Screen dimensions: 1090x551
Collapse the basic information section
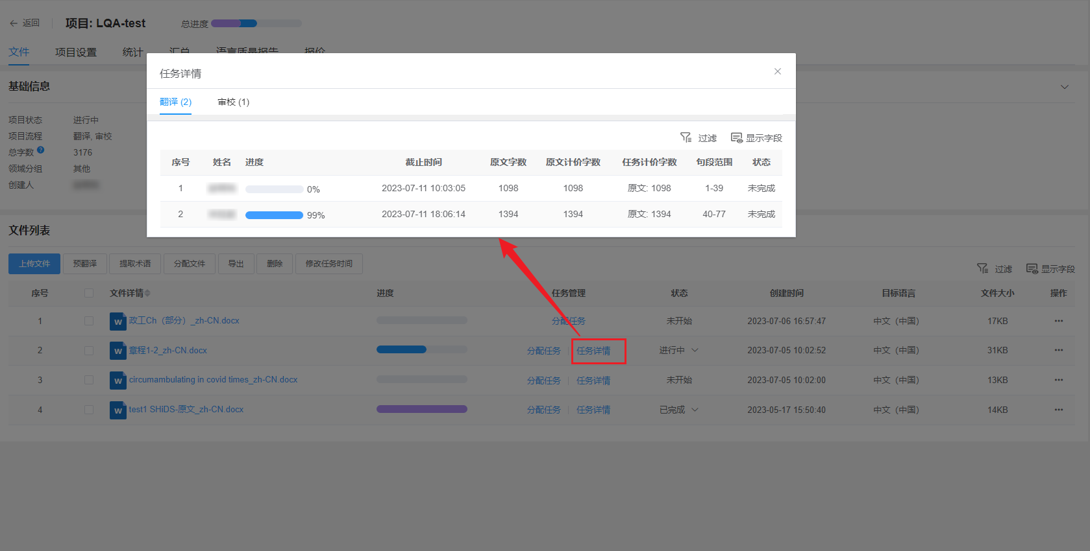1064,87
